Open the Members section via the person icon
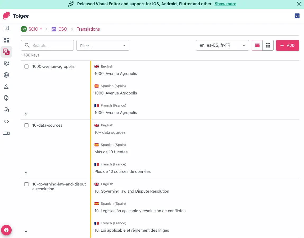Screen dimensions: 304x238 pyautogui.click(x=6, y=86)
